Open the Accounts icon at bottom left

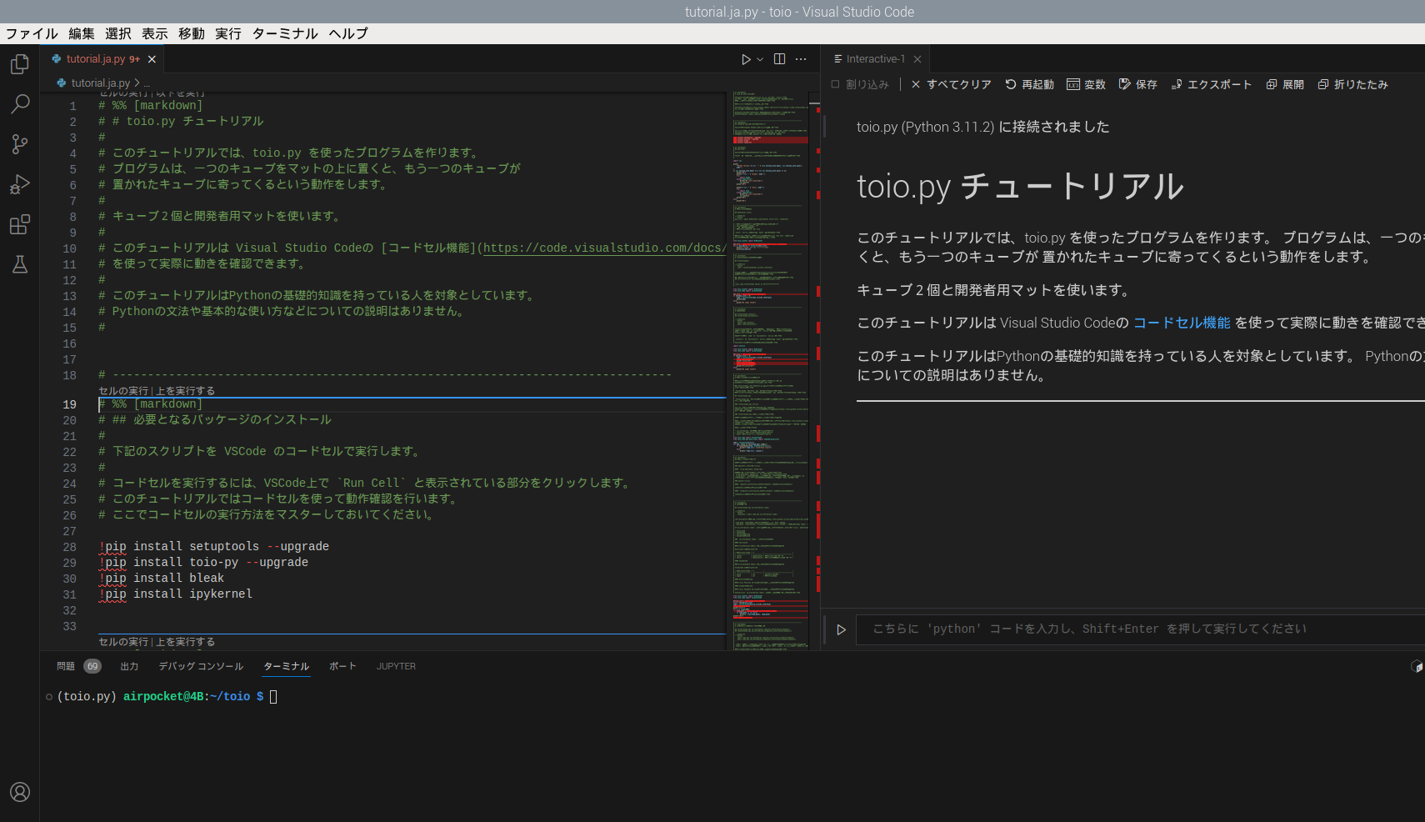point(20,792)
